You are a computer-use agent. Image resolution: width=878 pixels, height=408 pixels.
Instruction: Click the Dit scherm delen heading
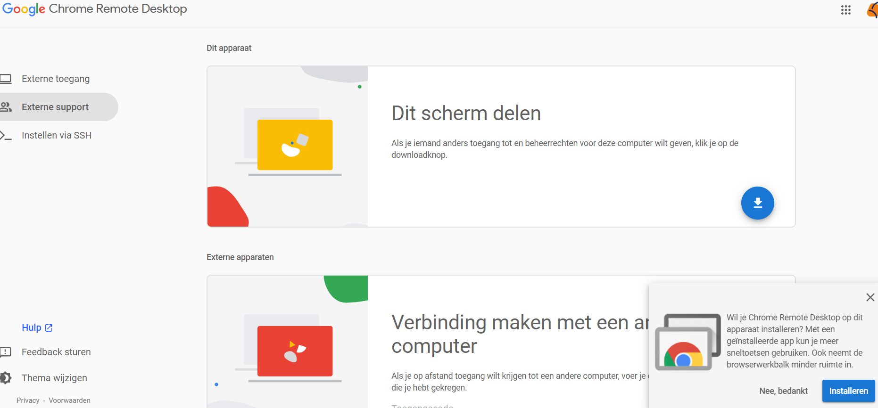pos(466,114)
